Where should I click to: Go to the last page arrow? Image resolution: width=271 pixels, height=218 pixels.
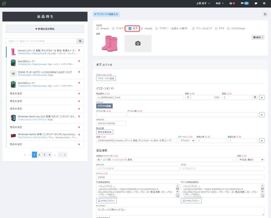tap(65, 155)
